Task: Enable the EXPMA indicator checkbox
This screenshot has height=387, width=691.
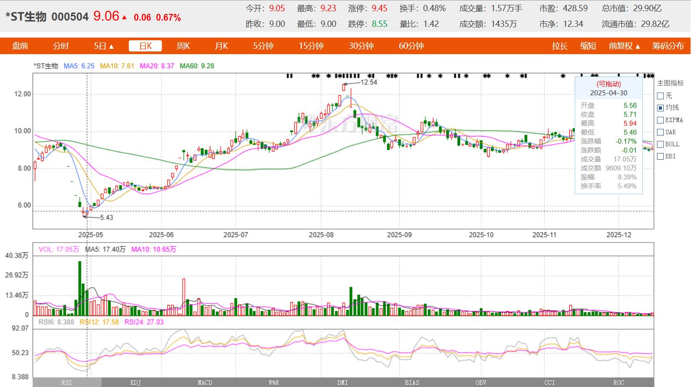Action: [660, 120]
